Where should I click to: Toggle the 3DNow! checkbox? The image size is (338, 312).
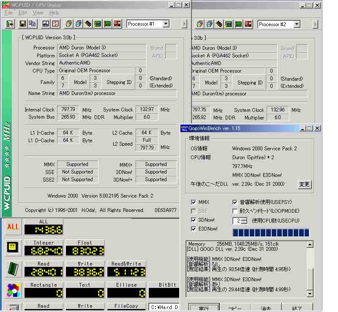[194, 220]
